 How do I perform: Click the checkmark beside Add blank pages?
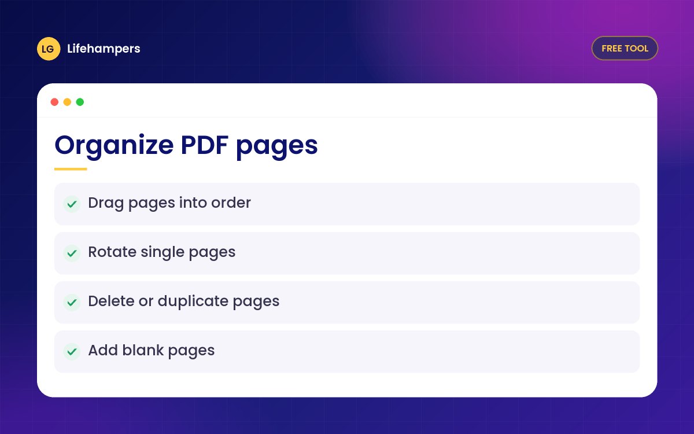(72, 351)
